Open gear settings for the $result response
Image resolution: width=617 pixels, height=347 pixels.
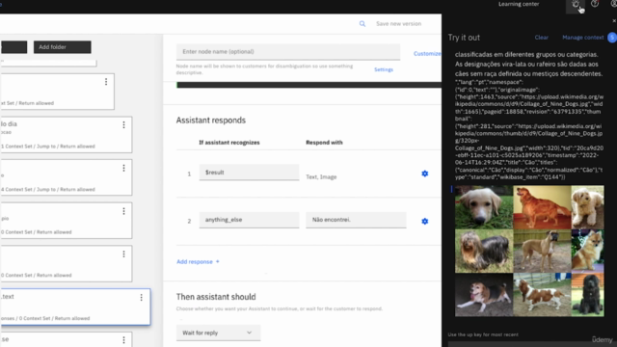[x=424, y=173]
